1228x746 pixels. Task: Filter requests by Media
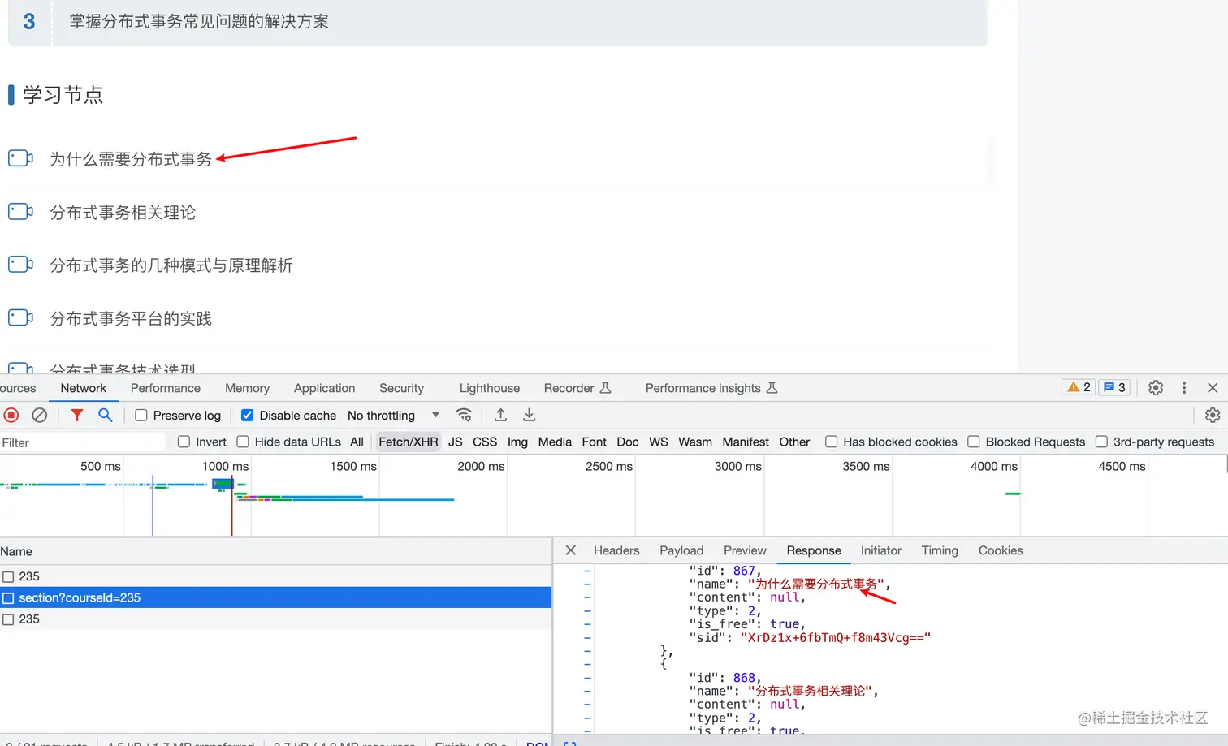[555, 442]
